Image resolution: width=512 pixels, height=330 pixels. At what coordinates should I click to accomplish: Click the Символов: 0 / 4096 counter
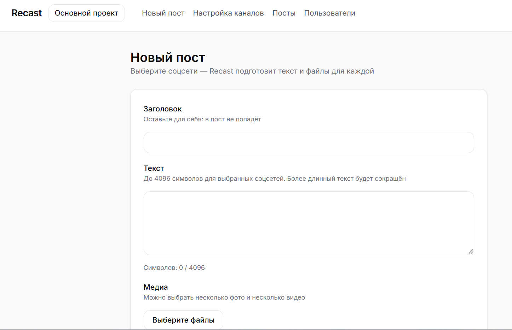174,268
